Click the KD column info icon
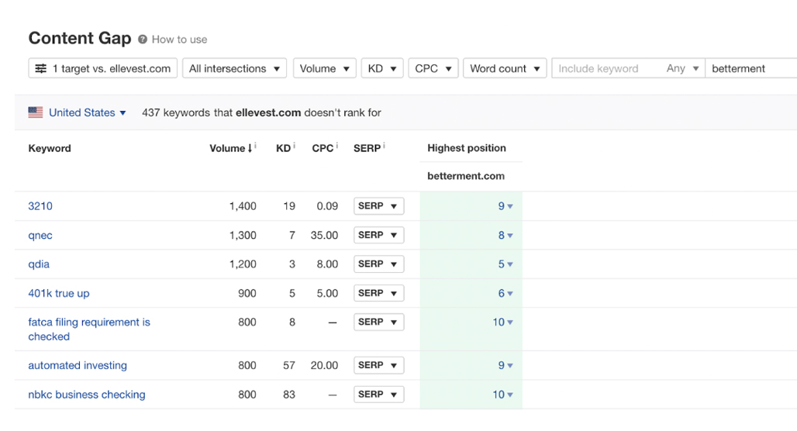The width and height of the screenshot is (797, 431). tap(295, 146)
